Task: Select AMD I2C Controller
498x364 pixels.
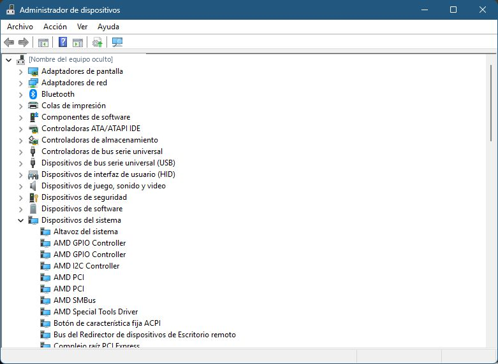Action: 86,266
